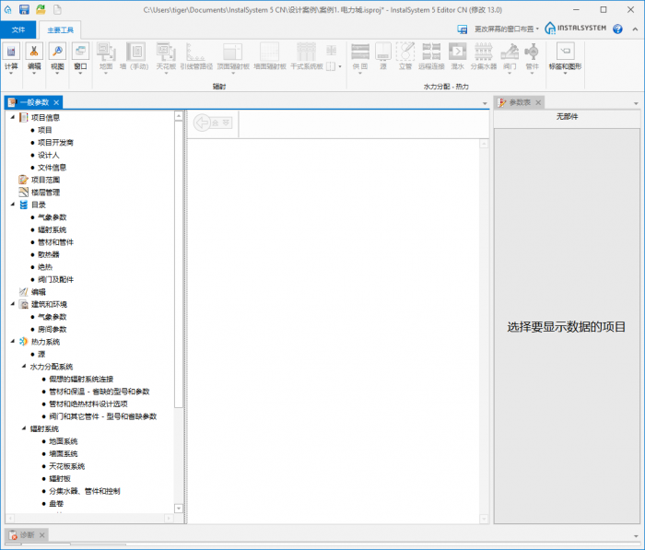
Task: Select 楼层管理 in the tree
Action: coord(45,193)
